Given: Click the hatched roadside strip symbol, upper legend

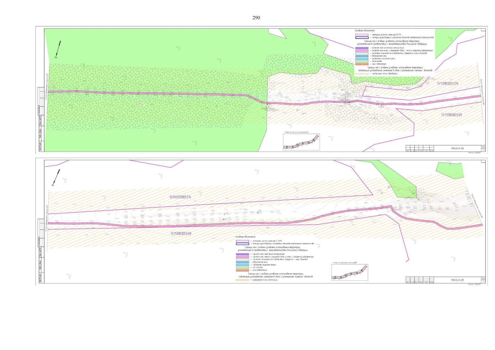Looking at the screenshot, I should tap(362, 74).
